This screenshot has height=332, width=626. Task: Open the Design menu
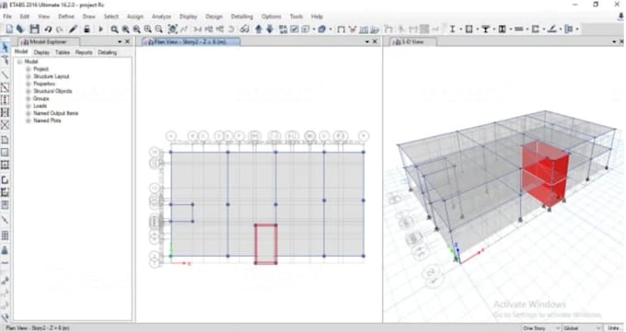[214, 17]
